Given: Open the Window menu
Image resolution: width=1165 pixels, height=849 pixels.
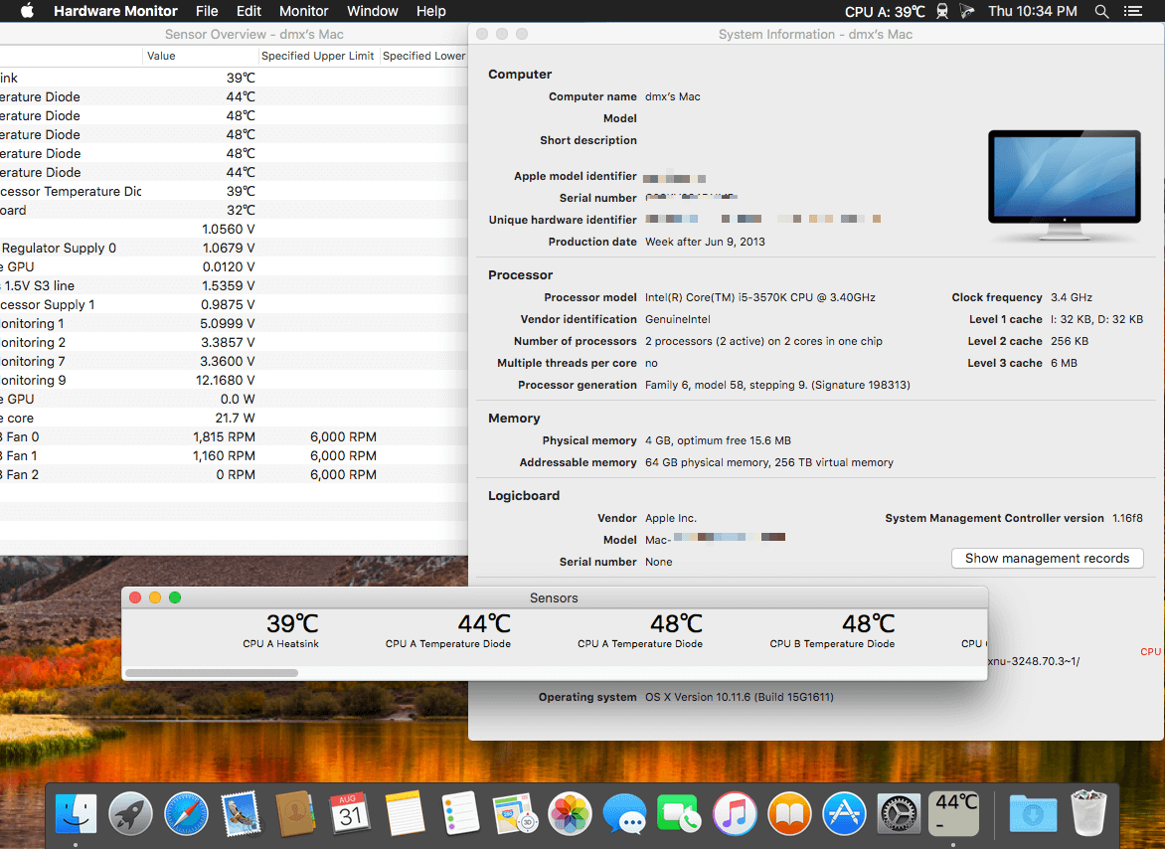Looking at the screenshot, I should 372,11.
